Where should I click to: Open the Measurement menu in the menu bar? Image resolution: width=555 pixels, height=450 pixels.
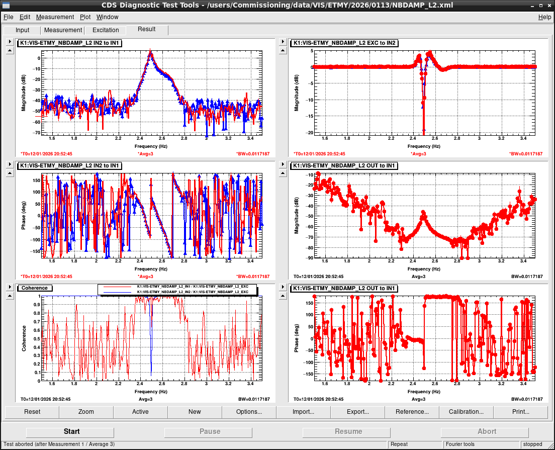click(55, 17)
